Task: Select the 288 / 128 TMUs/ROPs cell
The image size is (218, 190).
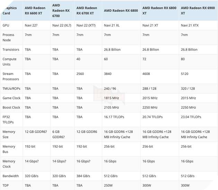Action: tap(150, 89)
